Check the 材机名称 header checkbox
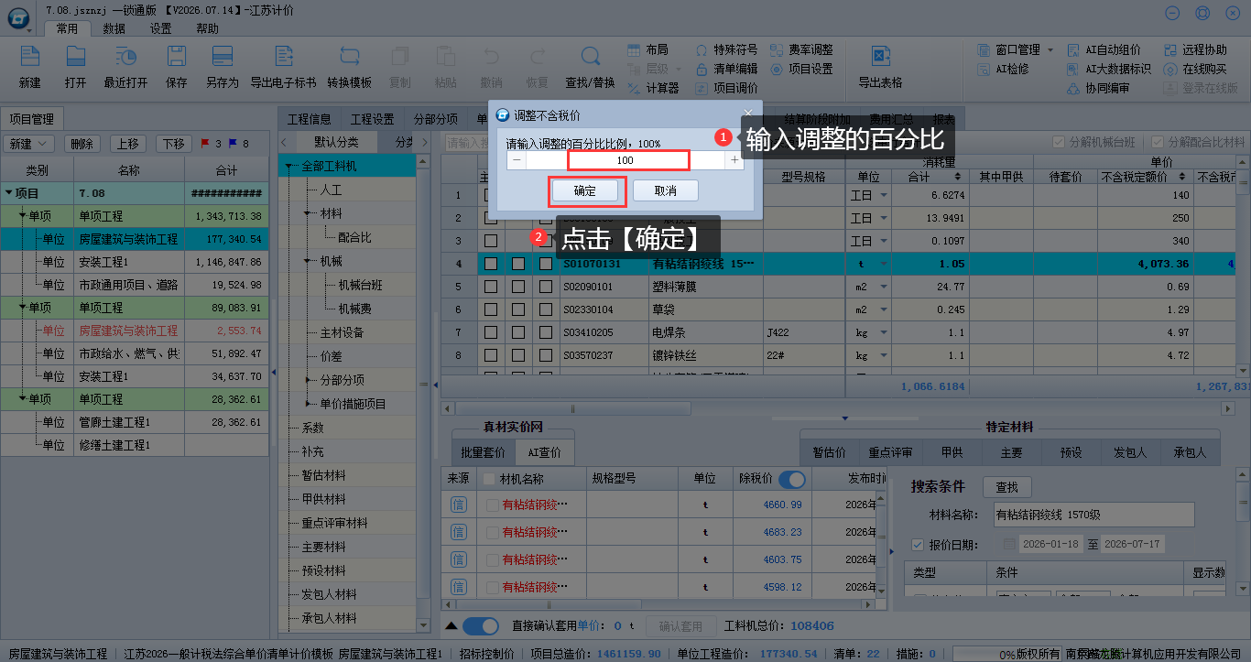This screenshot has height=662, width=1251. click(x=489, y=479)
